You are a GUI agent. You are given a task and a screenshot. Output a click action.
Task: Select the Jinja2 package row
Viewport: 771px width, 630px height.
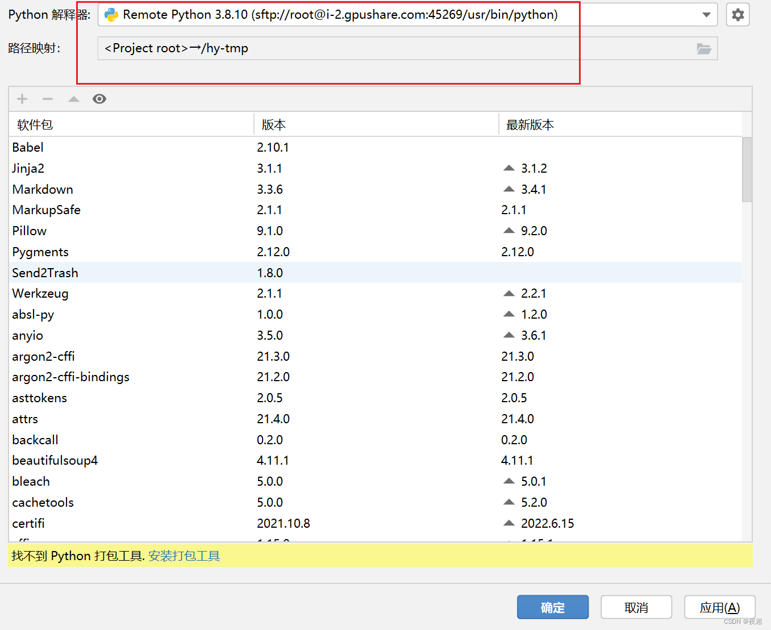376,168
